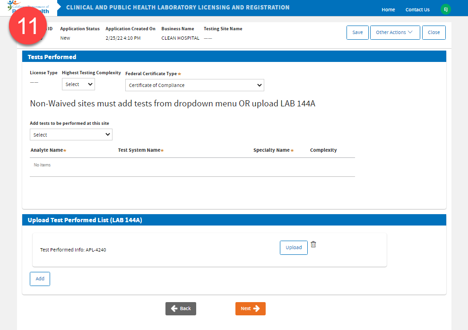The image size is (468, 330).
Task: Click the Analyte Name column header
Action: [48, 150]
